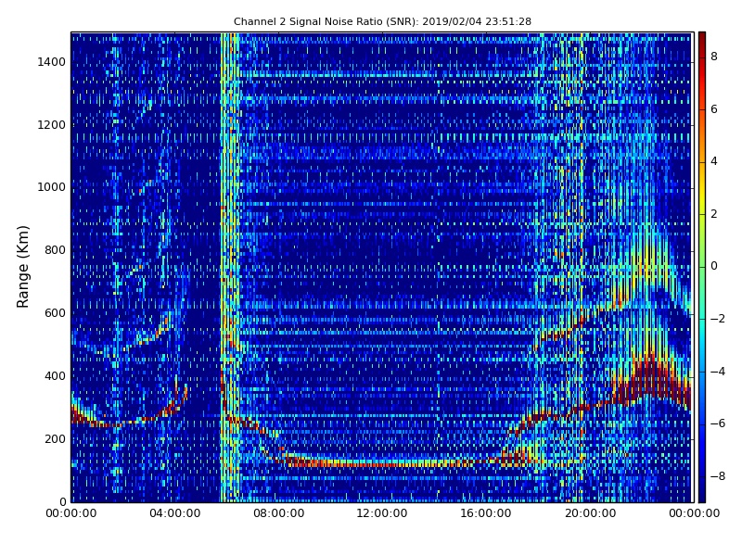
Task: Click the y-axis tick label 1400
Action: [x=51, y=62]
